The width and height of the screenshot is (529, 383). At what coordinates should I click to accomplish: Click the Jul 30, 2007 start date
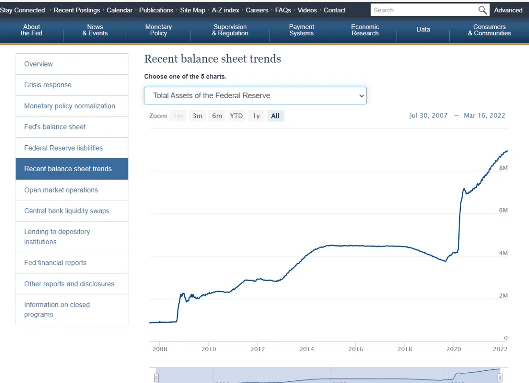point(428,115)
